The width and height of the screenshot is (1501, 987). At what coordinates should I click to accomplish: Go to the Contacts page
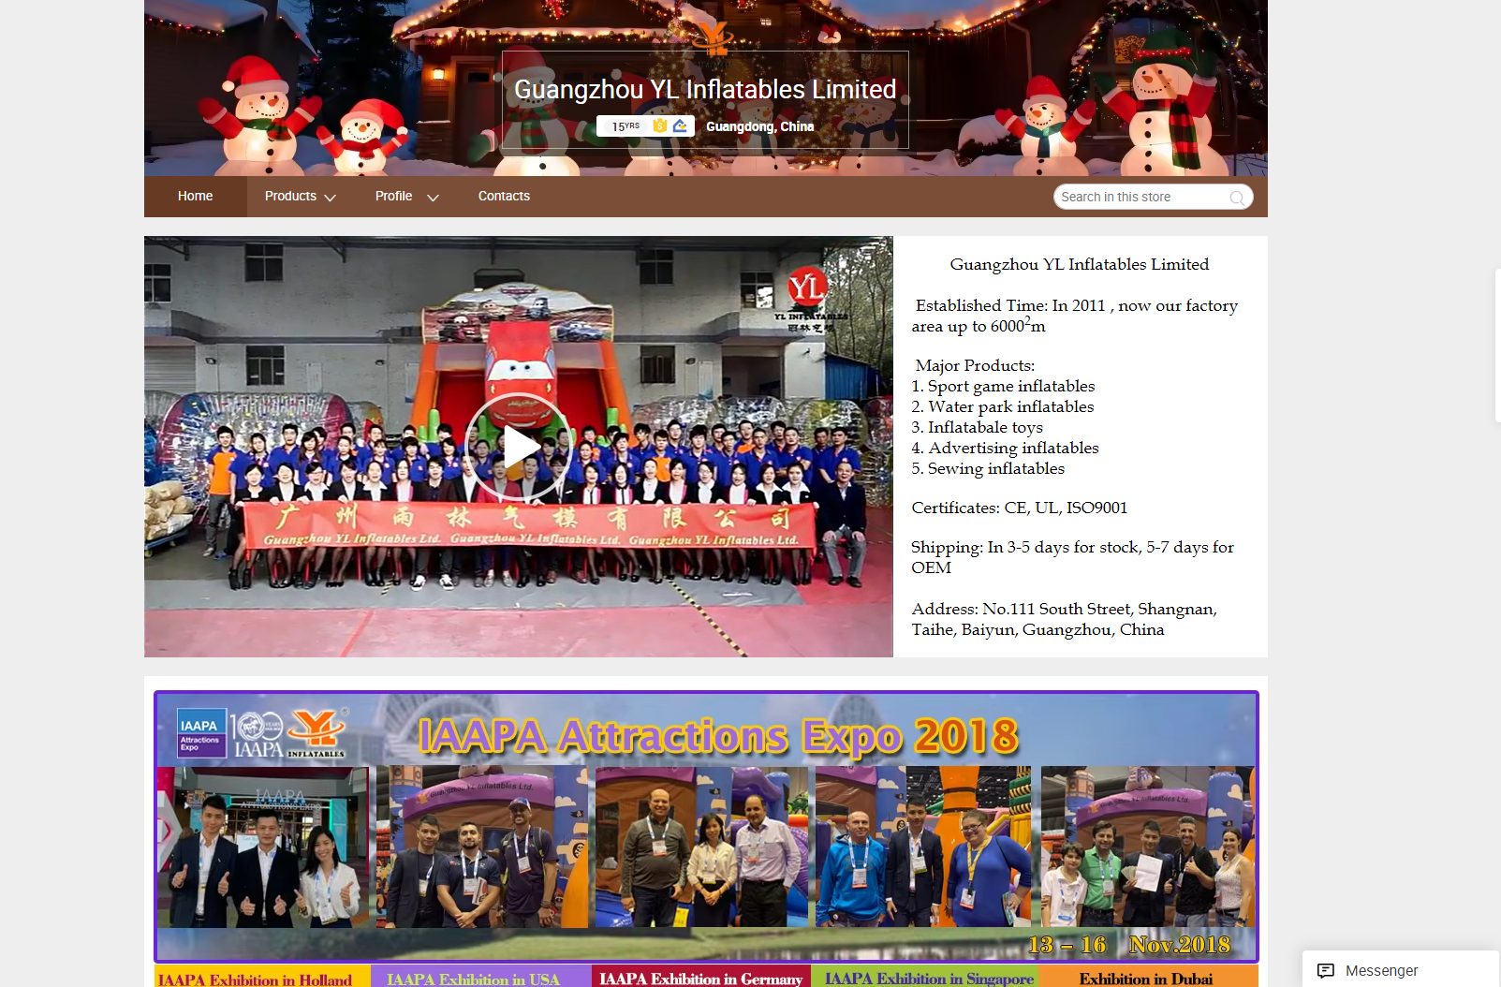pyautogui.click(x=504, y=197)
